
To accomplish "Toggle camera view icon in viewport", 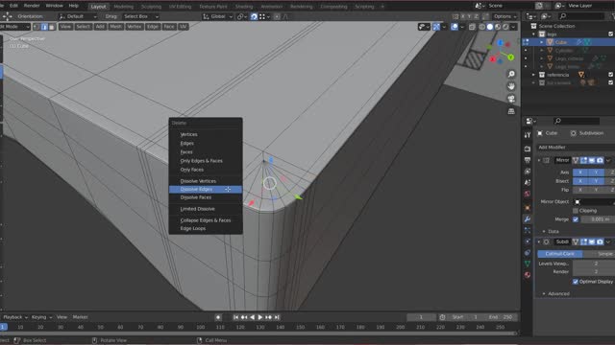I will [x=511, y=99].
